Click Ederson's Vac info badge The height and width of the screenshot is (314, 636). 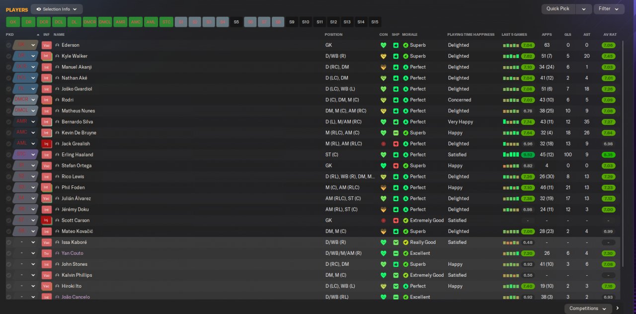point(47,45)
